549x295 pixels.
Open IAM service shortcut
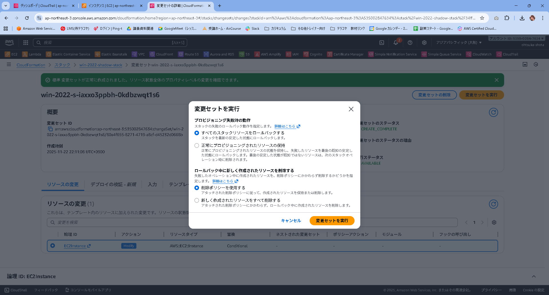(292, 54)
